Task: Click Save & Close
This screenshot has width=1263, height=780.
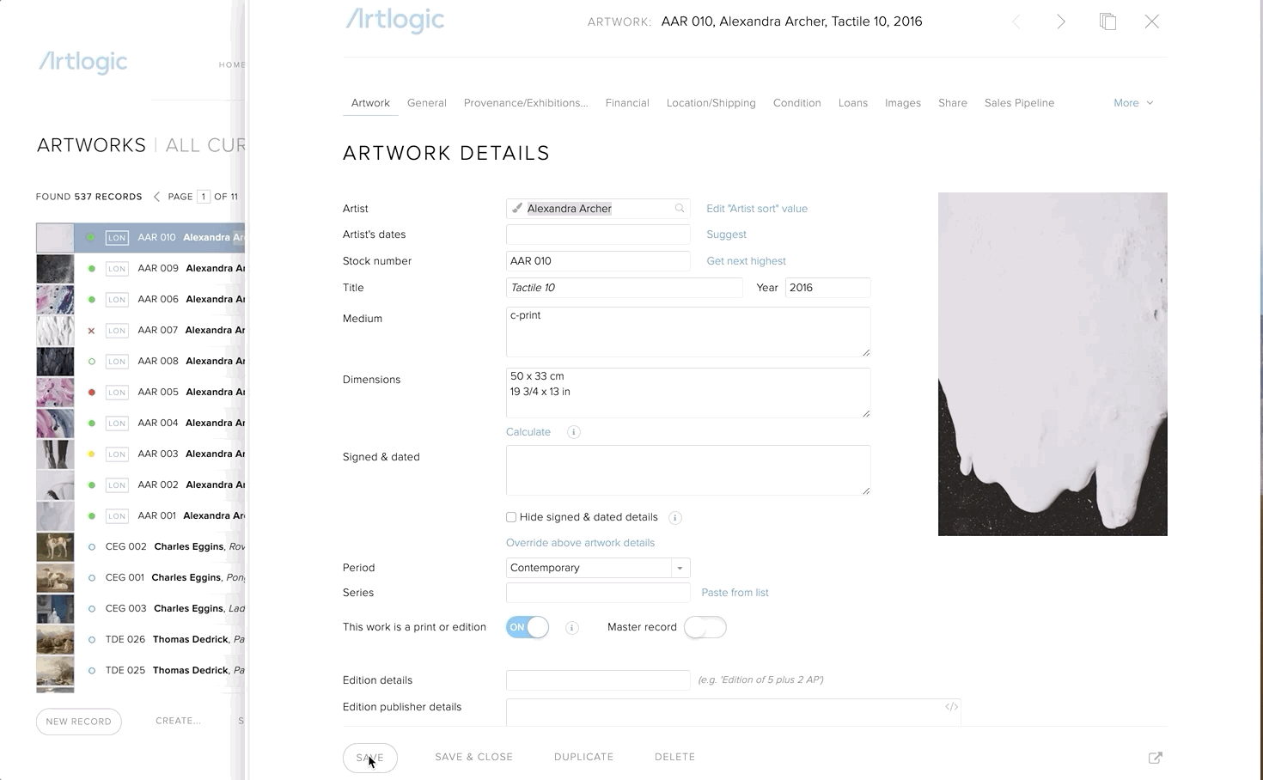Action: 474,757
